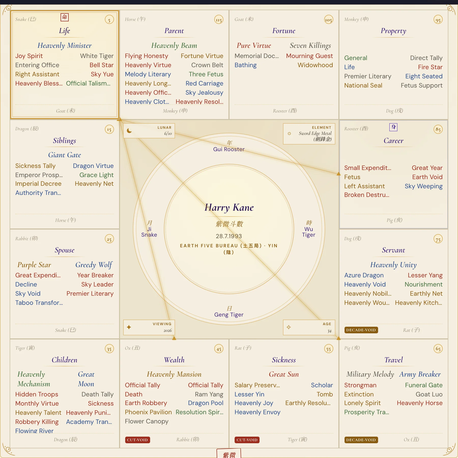Viewport: 458px width, 458px height.
Task: Click the age 75 circle badge
Action: [438, 239]
